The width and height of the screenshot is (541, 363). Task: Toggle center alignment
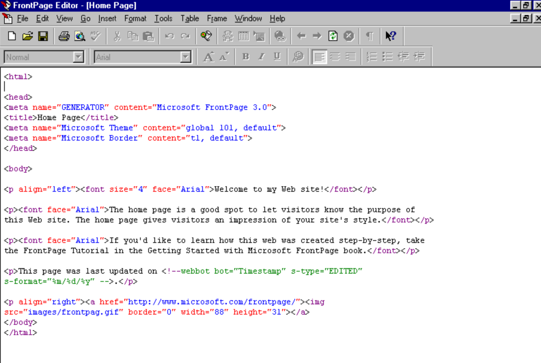pos(335,57)
